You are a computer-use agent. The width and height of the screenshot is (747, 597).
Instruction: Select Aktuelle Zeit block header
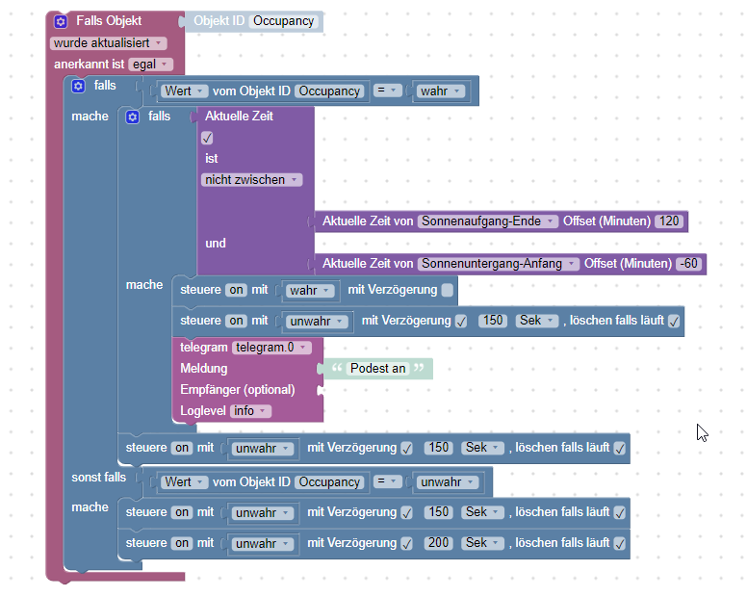coord(239,117)
